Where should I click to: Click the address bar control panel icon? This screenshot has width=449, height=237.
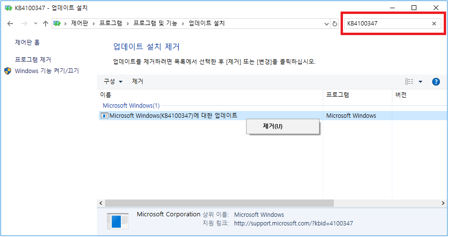click(x=57, y=24)
